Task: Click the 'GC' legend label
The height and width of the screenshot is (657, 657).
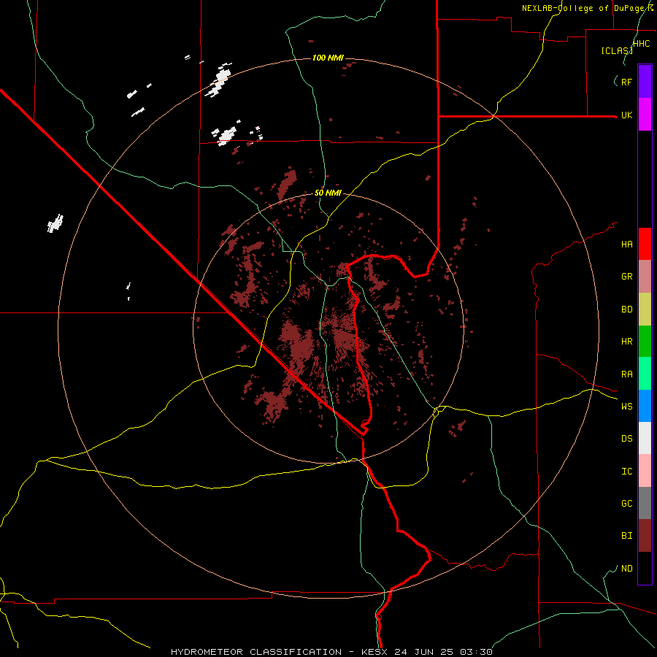Action: click(626, 503)
